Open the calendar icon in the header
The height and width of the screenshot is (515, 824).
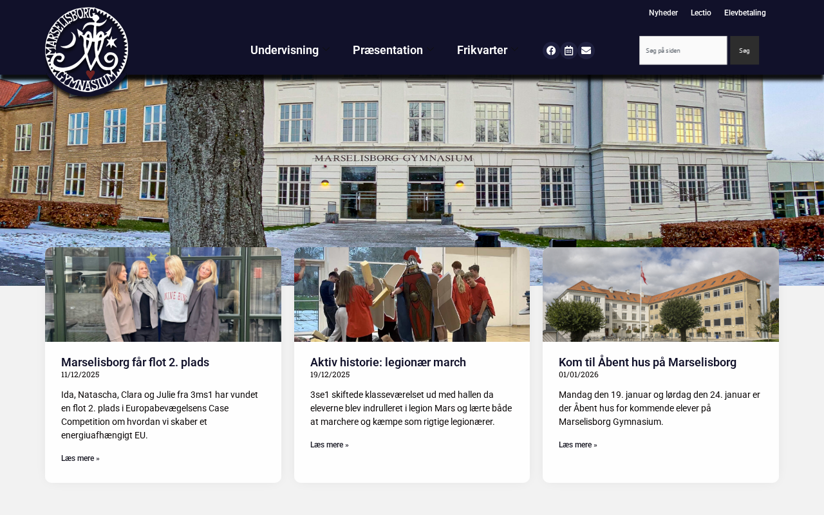coord(568,51)
